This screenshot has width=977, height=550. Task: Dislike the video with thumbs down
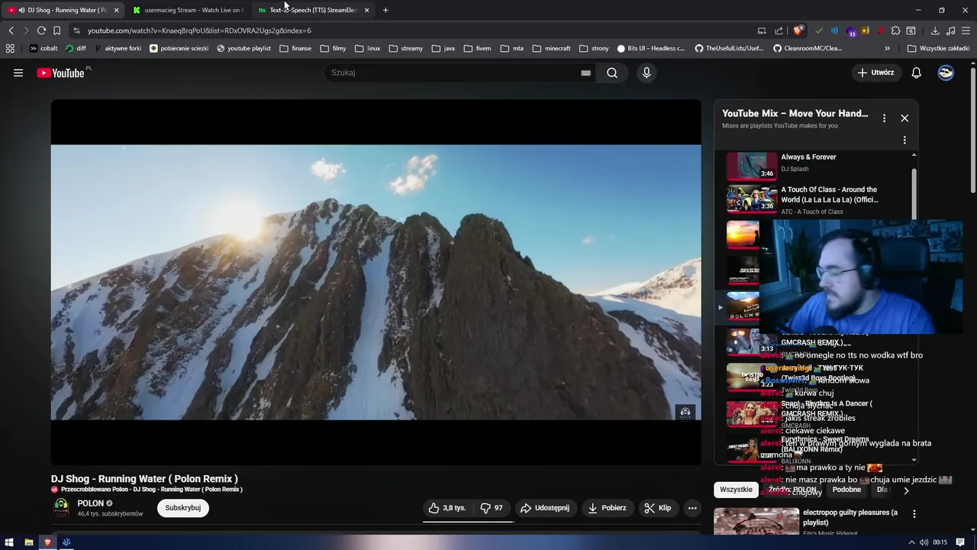[492, 508]
